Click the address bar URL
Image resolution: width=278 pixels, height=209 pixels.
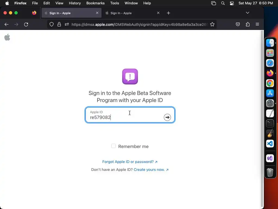point(139,24)
